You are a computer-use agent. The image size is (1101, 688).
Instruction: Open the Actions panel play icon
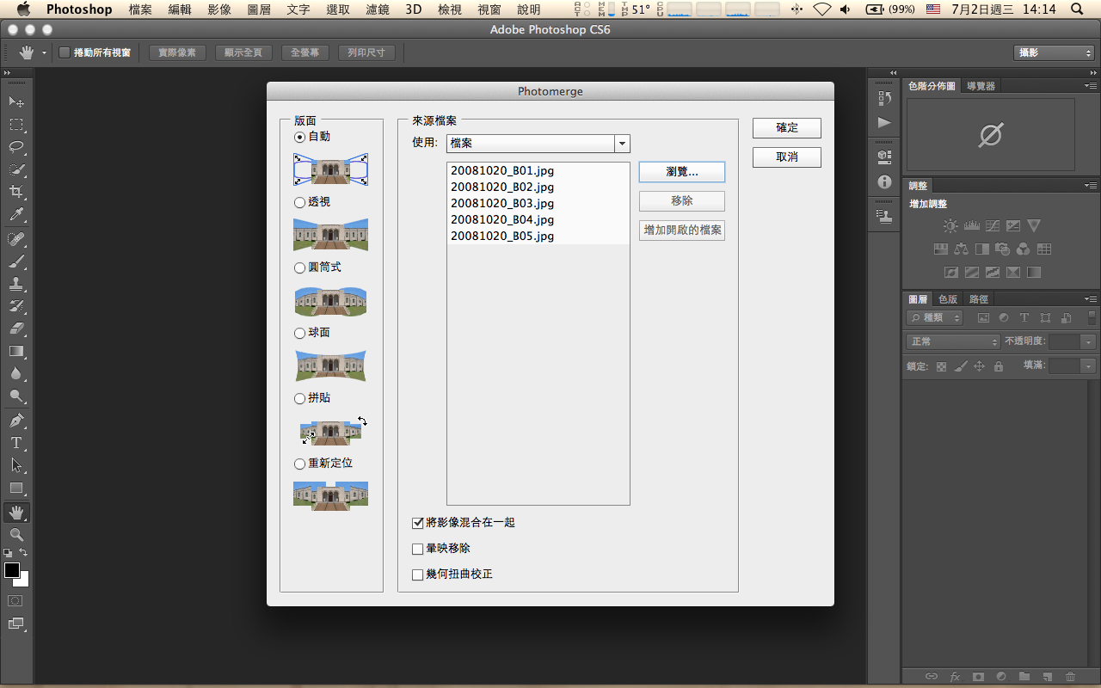(884, 122)
